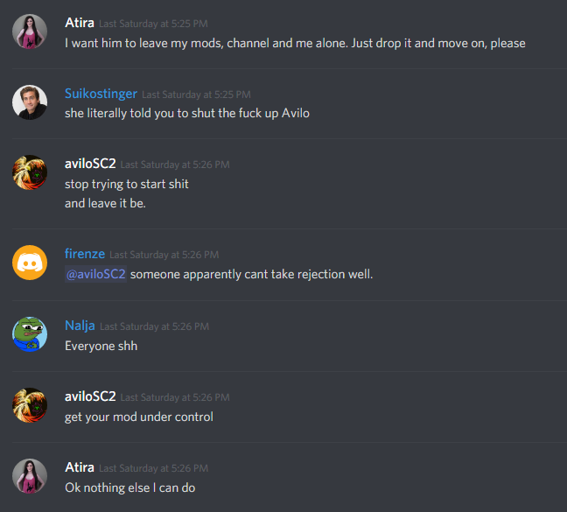This screenshot has height=512, width=567.
Task: Click the timestamp on Suikostinger's message
Action: point(196,95)
